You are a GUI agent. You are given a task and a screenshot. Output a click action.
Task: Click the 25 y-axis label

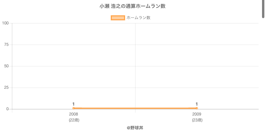[x=6, y=87]
